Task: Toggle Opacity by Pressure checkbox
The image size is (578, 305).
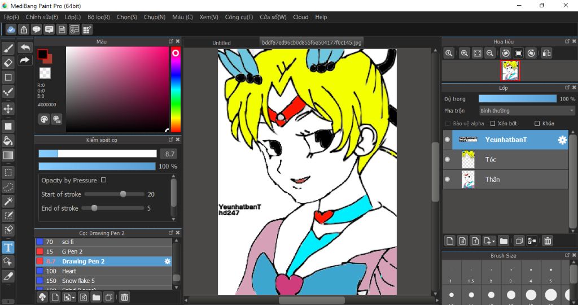Action: 104,180
